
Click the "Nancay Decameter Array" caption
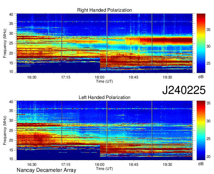(46, 170)
